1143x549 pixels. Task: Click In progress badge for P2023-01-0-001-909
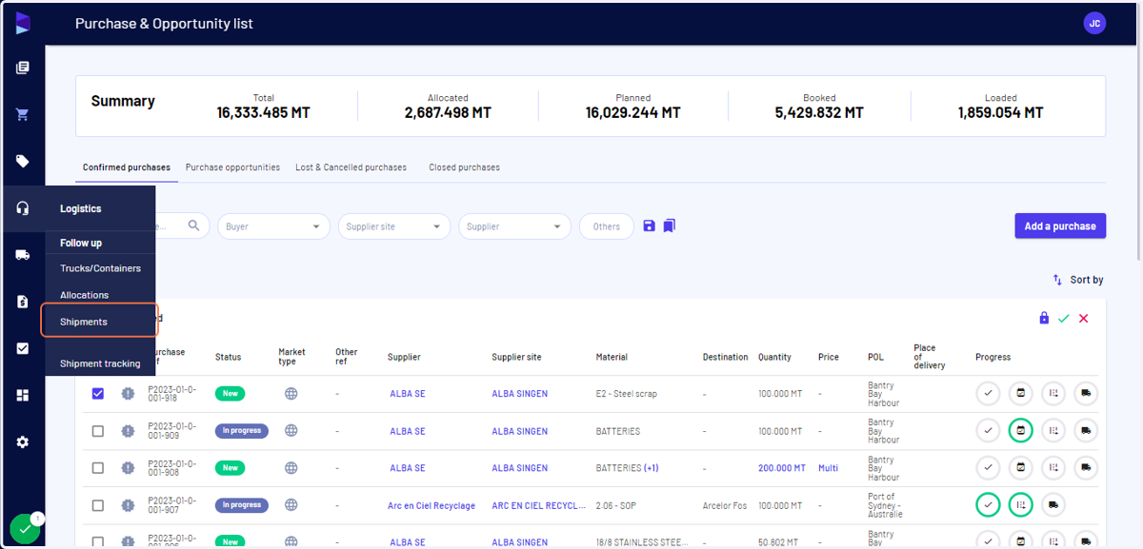coord(242,431)
